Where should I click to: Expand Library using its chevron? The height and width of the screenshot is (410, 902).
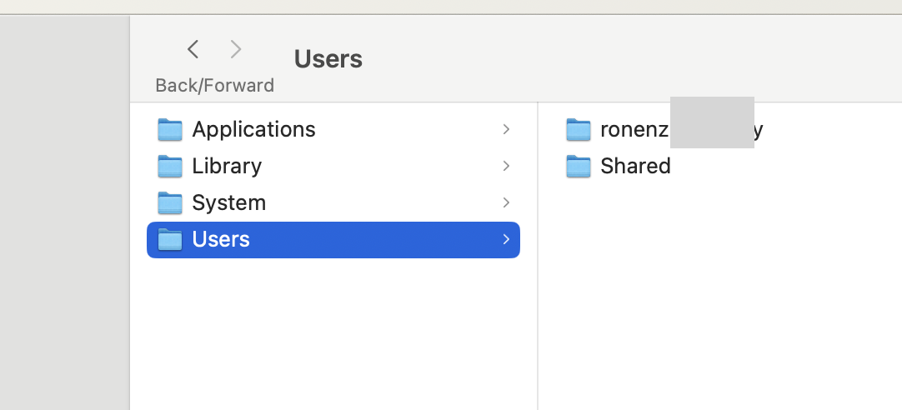(506, 166)
